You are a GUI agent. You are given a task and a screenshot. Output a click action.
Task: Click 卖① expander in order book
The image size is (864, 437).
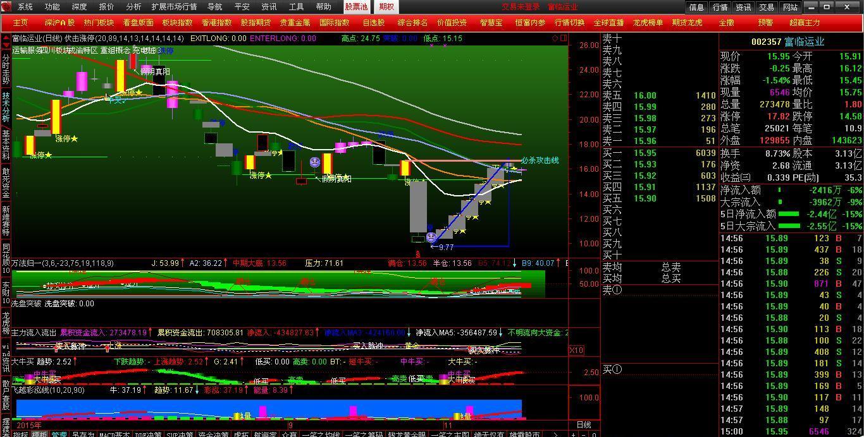pos(612,290)
